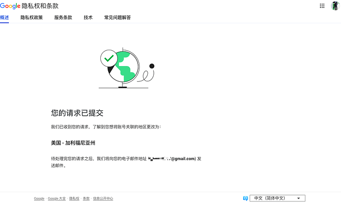Click the globe with checkmark illustration
Image resolution: width=341 pixels, height=203 pixels.
click(x=127, y=68)
